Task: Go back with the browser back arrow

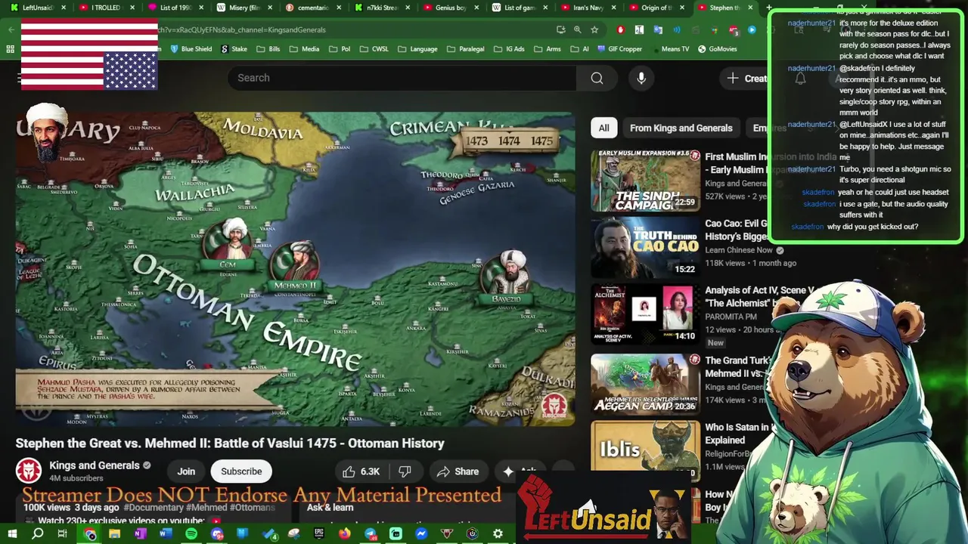Action: (x=11, y=29)
